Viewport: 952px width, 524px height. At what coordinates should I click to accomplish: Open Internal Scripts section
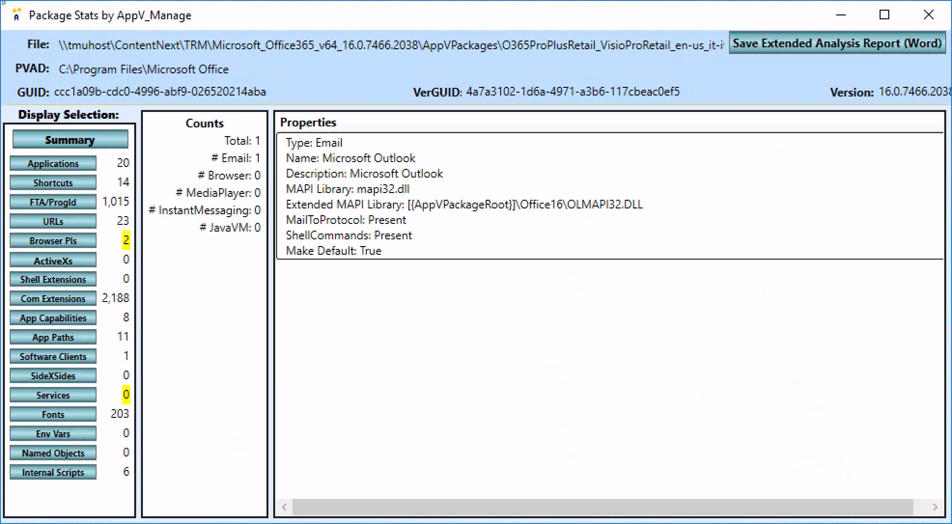[53, 472]
